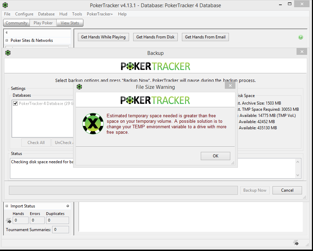This screenshot has height=251, width=313.
Task: Click the File Size Warning title icon
Action: click(79, 87)
